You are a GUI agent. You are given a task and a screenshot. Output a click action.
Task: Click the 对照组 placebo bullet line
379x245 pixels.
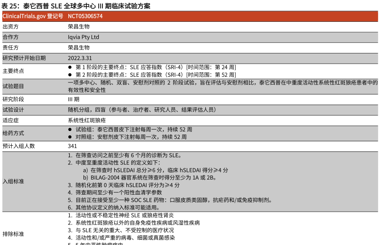[130, 137]
